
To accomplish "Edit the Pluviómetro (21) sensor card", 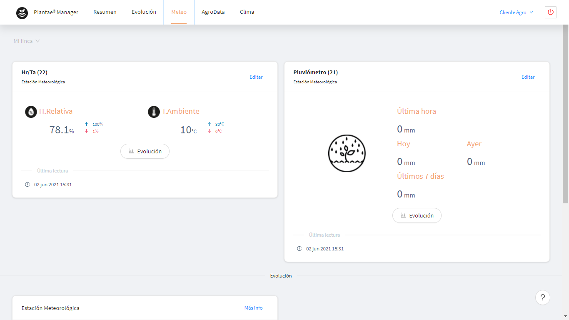I will click(x=528, y=77).
